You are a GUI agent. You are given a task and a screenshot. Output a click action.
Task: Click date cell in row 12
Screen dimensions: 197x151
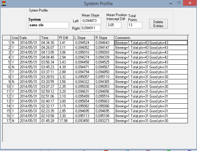click(29, 96)
